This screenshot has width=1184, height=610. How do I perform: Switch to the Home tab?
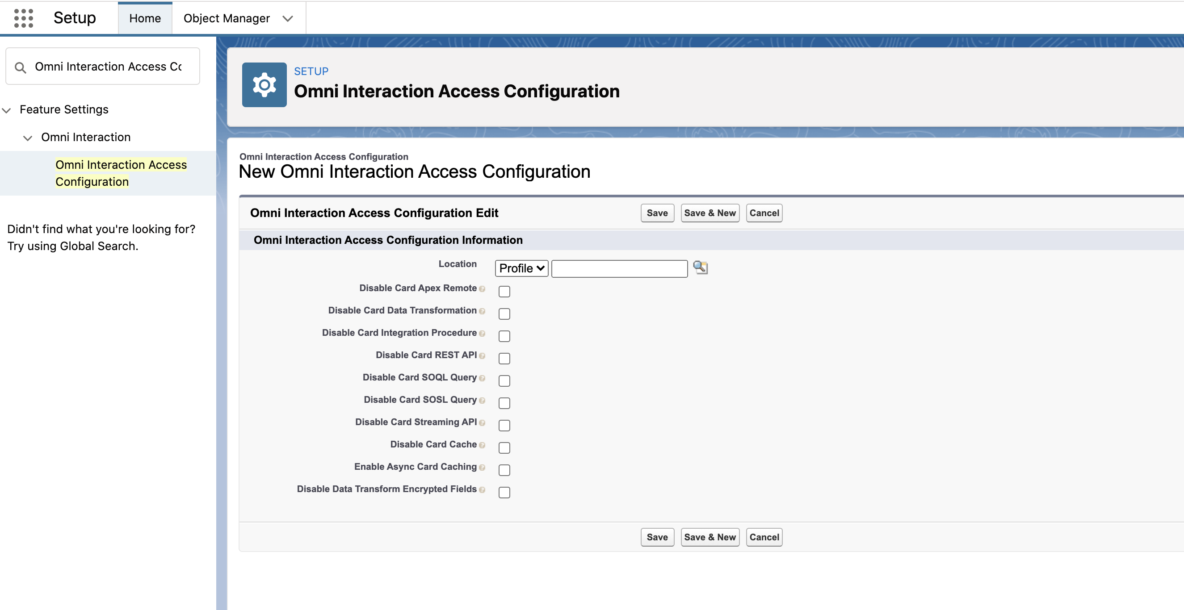[145, 18]
